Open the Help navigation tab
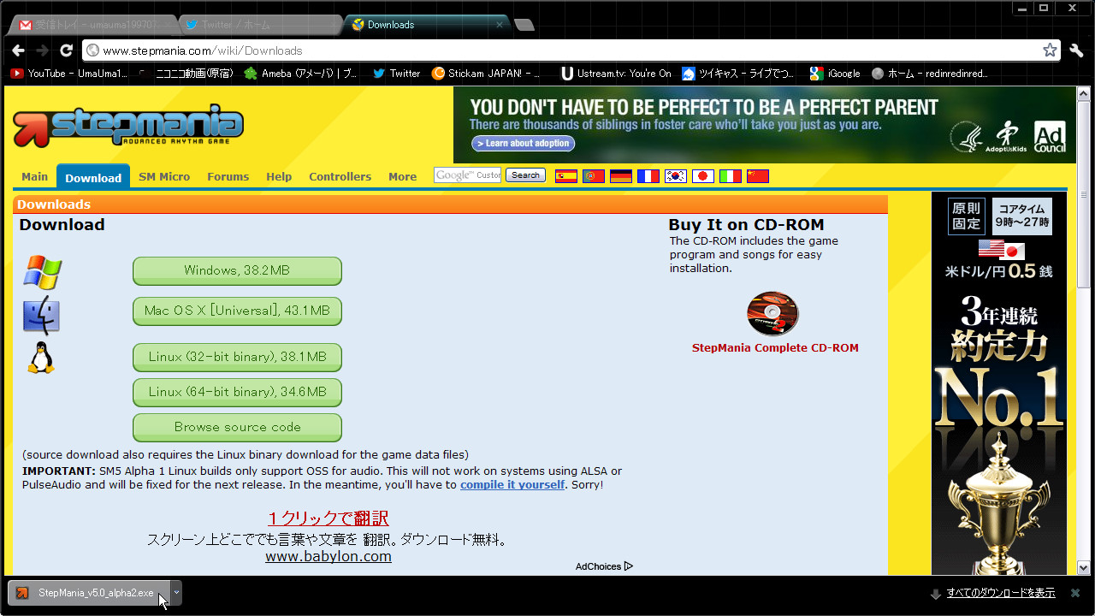Screen dimensions: 1095x616 coord(279,176)
